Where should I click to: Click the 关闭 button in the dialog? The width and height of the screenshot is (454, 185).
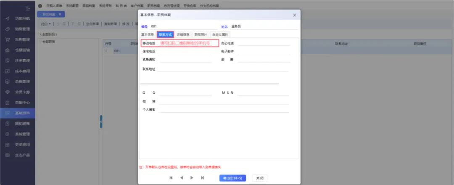point(259,178)
